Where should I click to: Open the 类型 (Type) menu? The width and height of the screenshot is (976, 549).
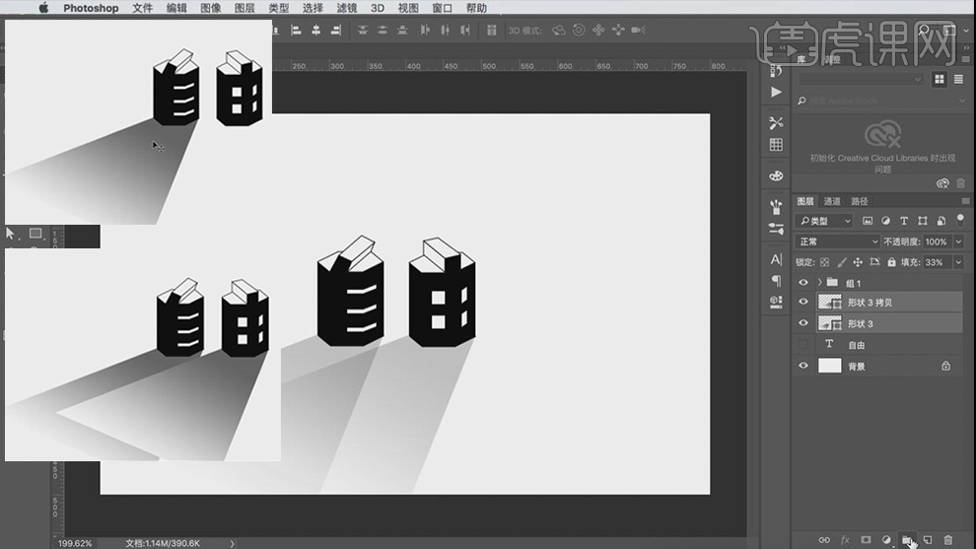pyautogui.click(x=278, y=8)
